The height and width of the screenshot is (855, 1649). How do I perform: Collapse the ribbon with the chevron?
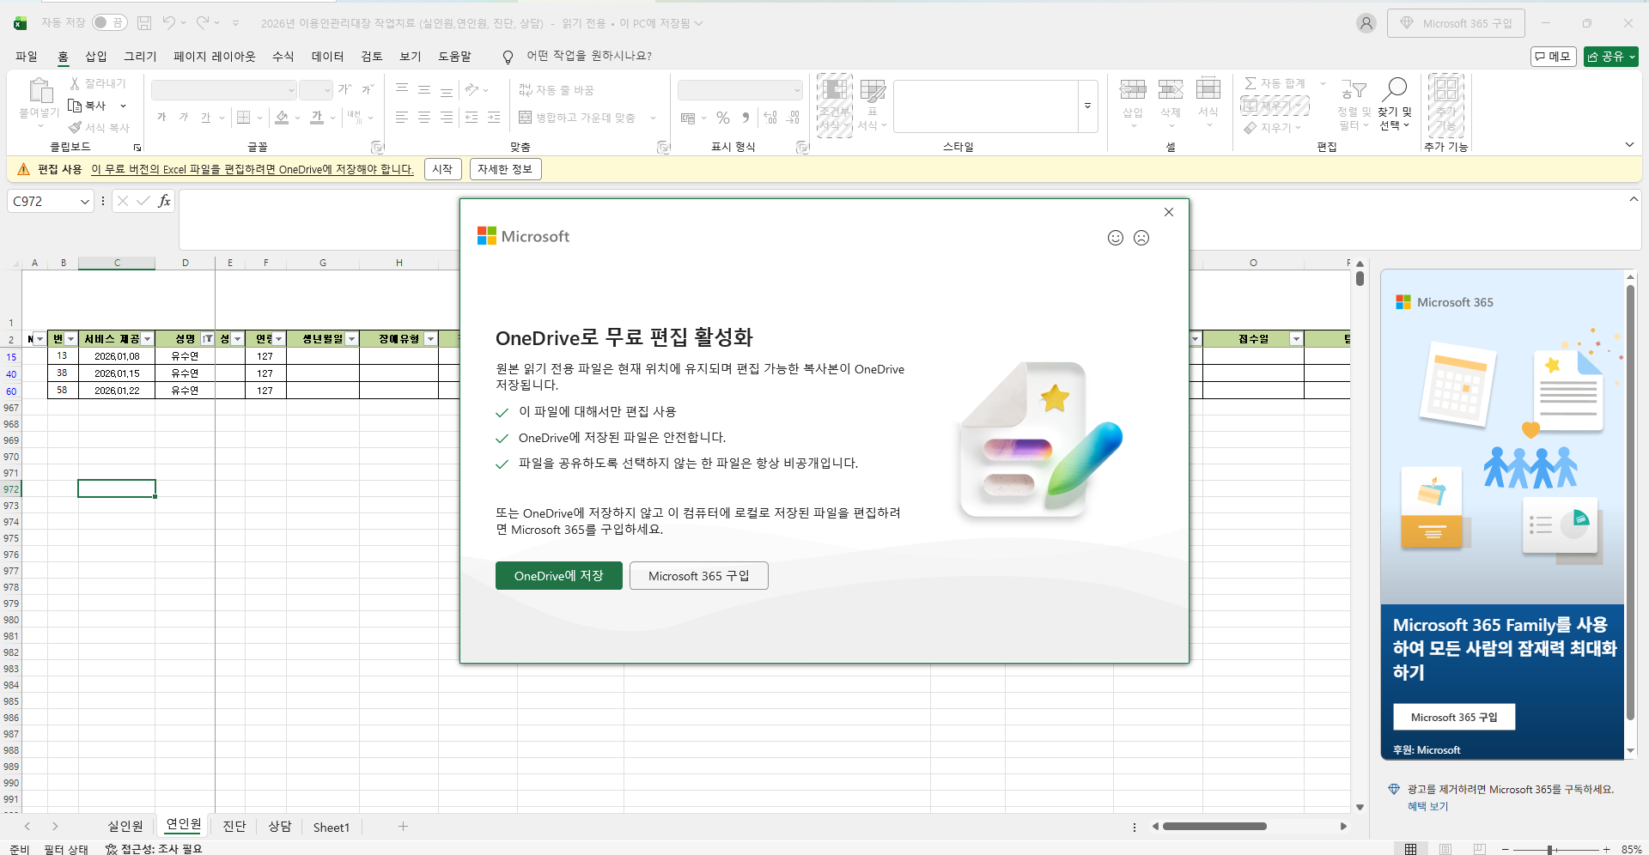click(x=1629, y=145)
